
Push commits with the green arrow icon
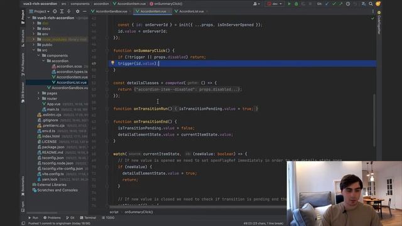[x=340, y=4]
